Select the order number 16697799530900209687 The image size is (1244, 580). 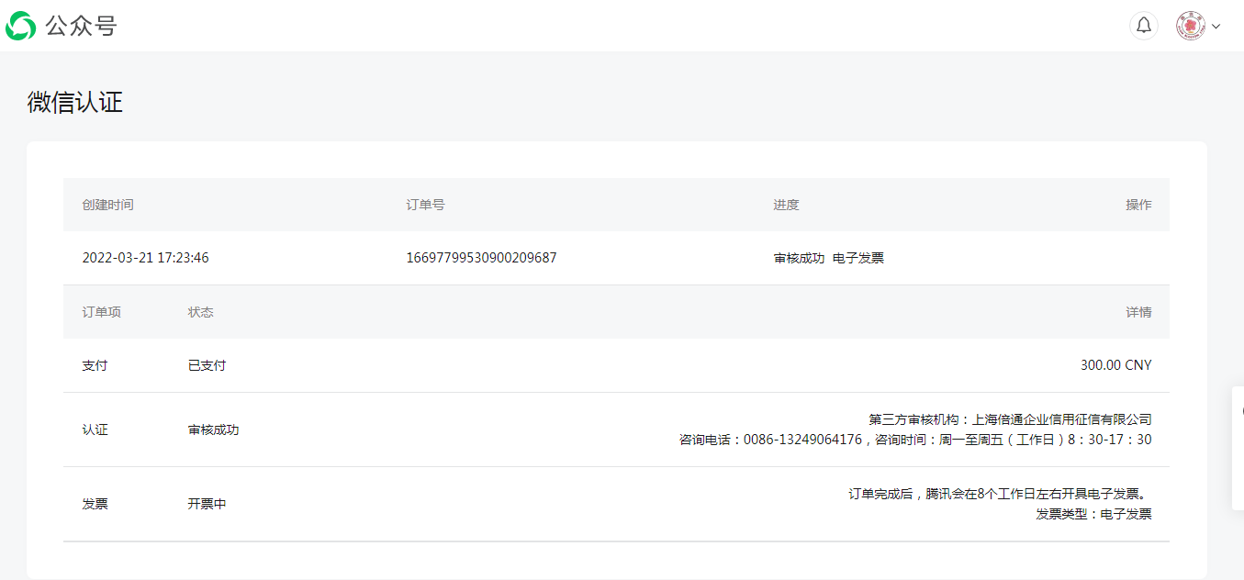481,258
